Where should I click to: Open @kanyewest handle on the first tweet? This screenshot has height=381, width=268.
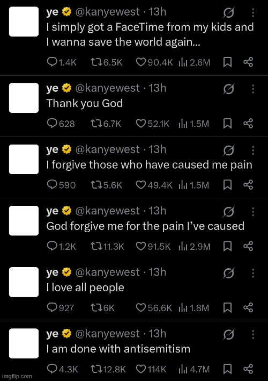pyautogui.click(x=108, y=12)
